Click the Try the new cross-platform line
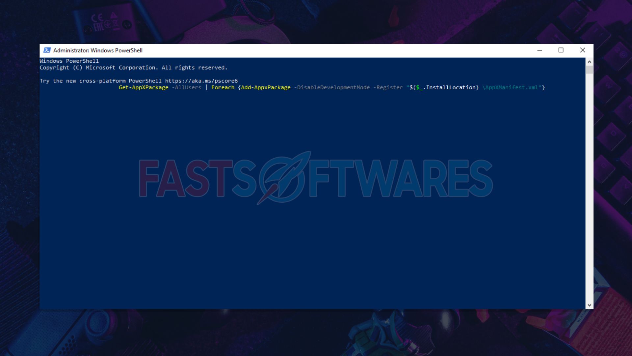 click(139, 81)
